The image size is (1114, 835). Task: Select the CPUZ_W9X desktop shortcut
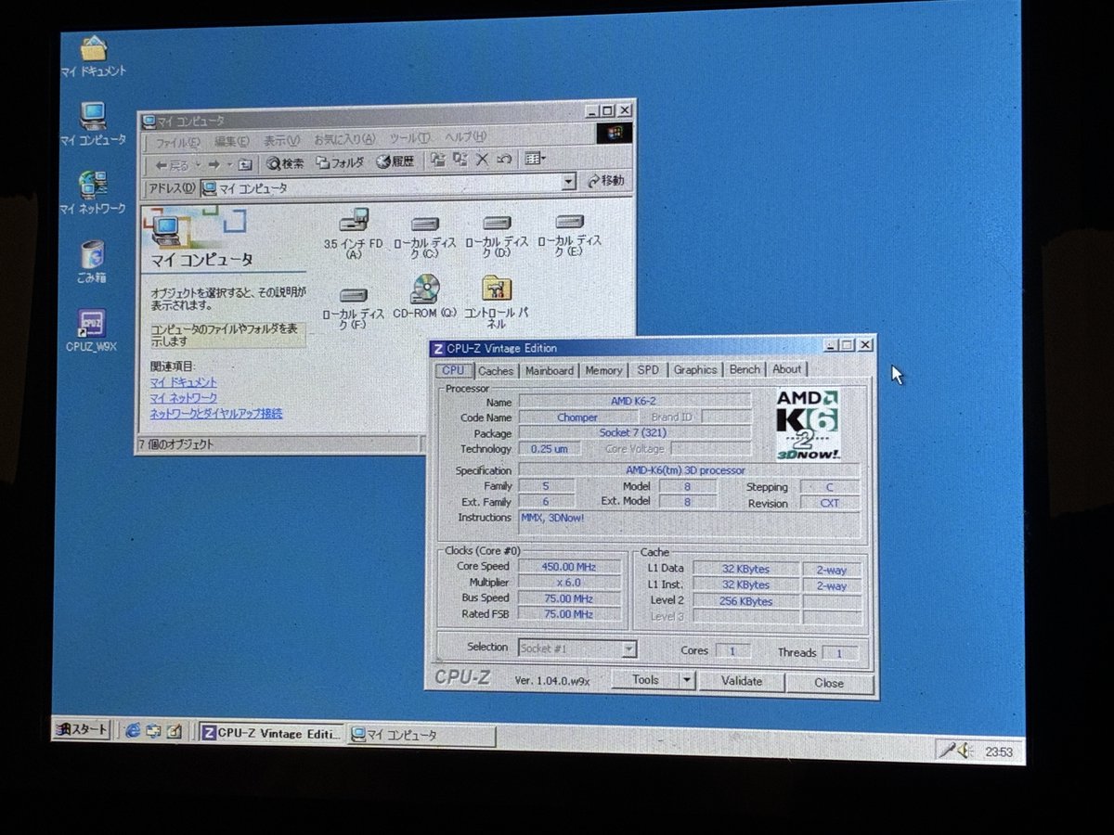91,332
